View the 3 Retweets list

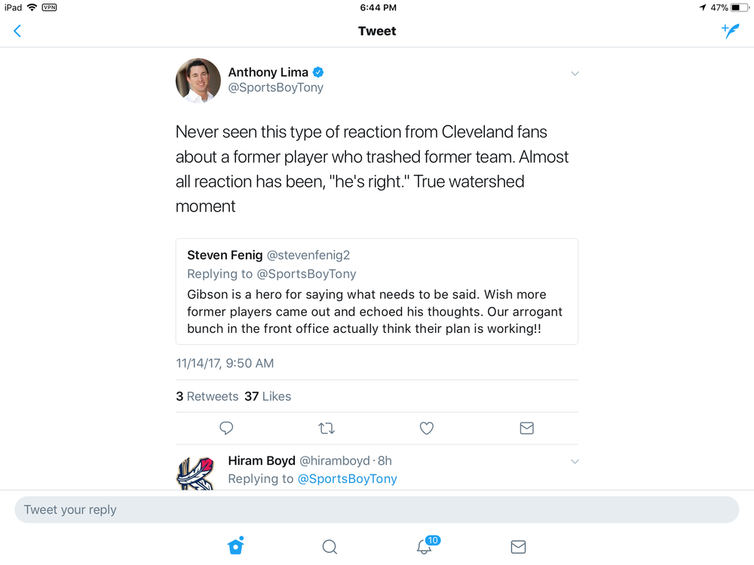[x=207, y=396]
